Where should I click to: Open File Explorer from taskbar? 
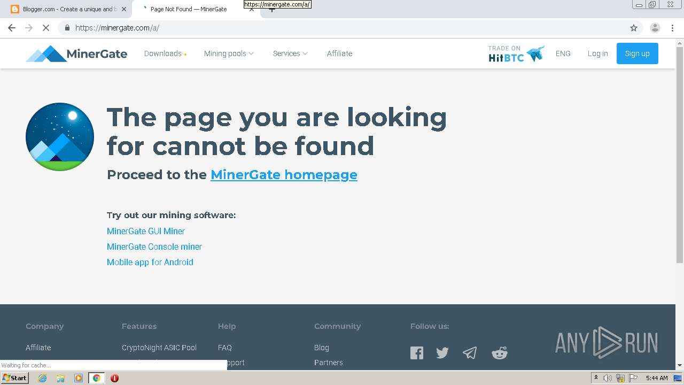point(60,378)
